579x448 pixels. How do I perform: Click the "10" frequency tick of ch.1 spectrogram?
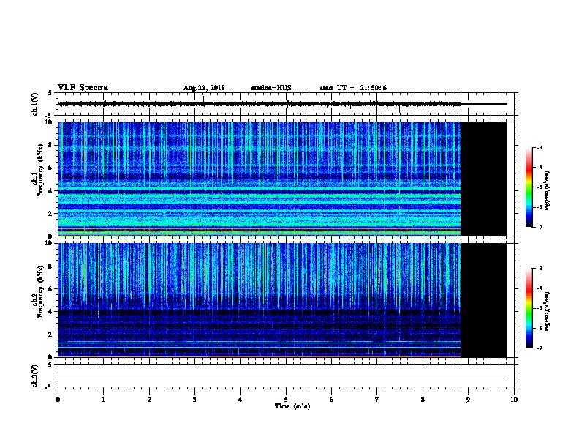click(49, 122)
